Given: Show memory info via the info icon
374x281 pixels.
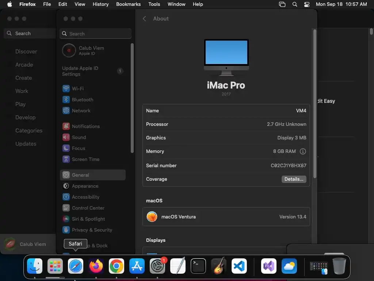Looking at the screenshot, I should pyautogui.click(x=303, y=151).
